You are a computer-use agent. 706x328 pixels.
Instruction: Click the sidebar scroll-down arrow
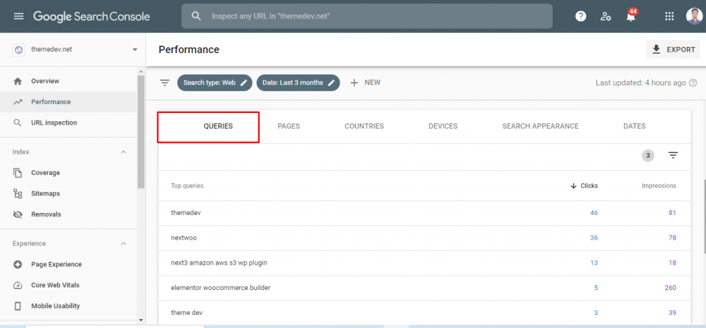[141, 320]
